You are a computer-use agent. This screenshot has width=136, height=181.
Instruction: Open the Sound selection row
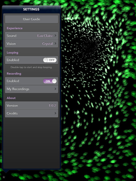pyautogui.click(x=31, y=36)
